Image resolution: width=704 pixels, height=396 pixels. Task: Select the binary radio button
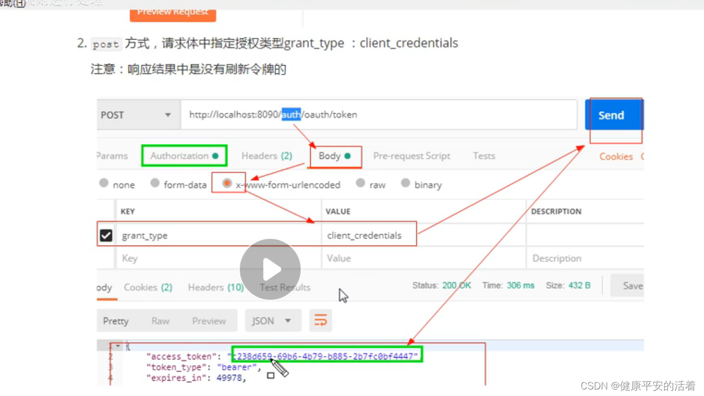pyautogui.click(x=406, y=183)
